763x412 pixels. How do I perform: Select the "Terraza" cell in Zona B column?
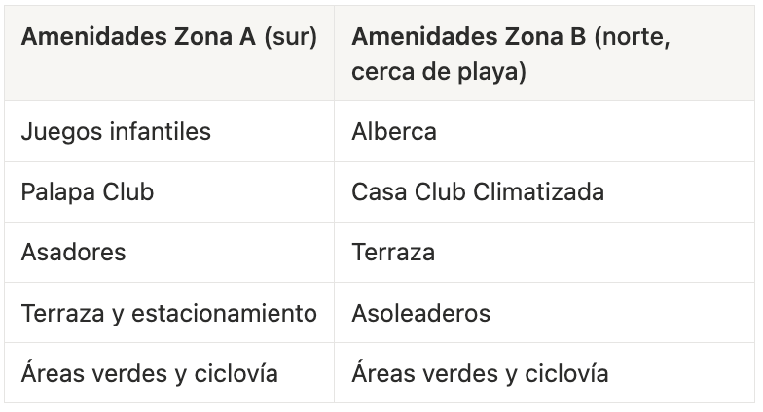click(x=393, y=252)
